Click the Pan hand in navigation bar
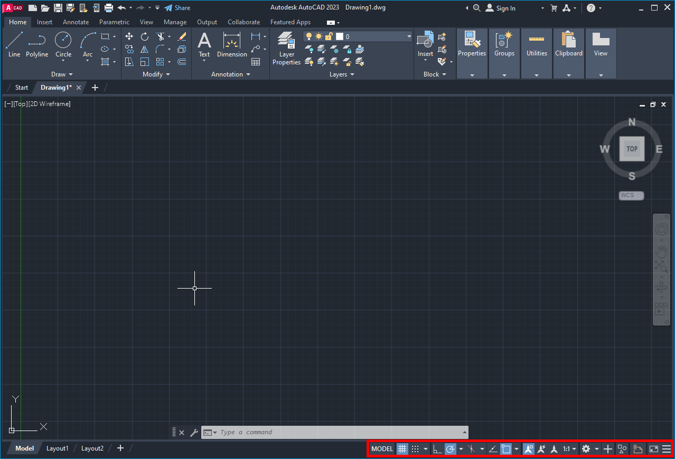This screenshot has width=675, height=459. pos(661,252)
